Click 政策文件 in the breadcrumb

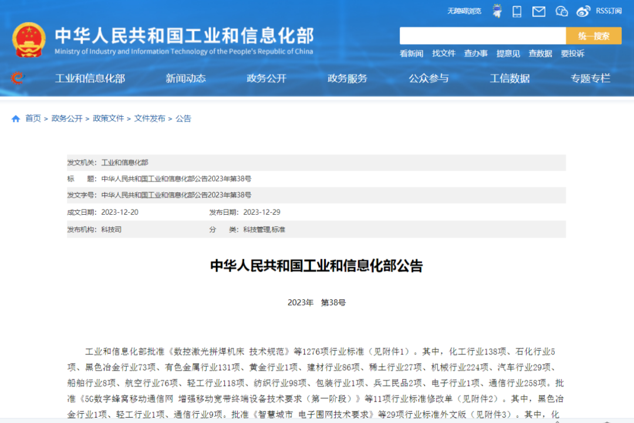[109, 119]
